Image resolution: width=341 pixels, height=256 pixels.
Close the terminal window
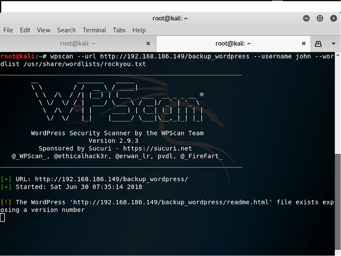point(333,18)
